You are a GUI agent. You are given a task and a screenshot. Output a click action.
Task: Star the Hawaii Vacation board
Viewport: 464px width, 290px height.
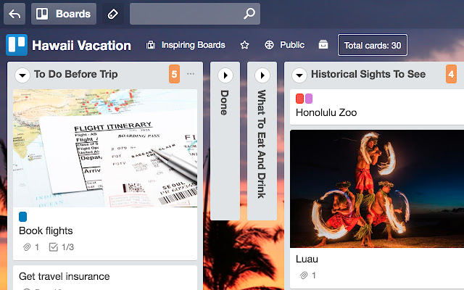[x=245, y=45]
